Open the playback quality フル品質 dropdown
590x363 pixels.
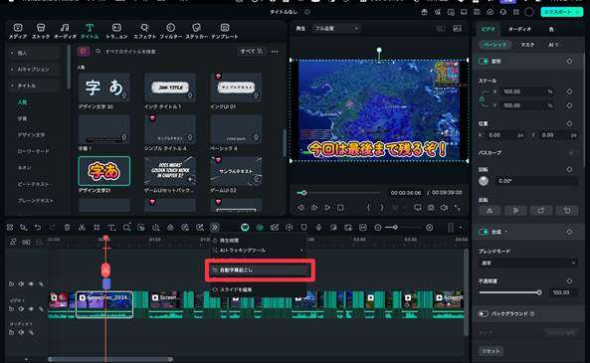click(336, 28)
